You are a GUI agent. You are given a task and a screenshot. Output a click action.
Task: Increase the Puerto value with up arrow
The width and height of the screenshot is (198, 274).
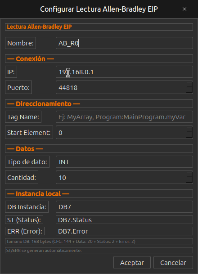click(x=189, y=85)
